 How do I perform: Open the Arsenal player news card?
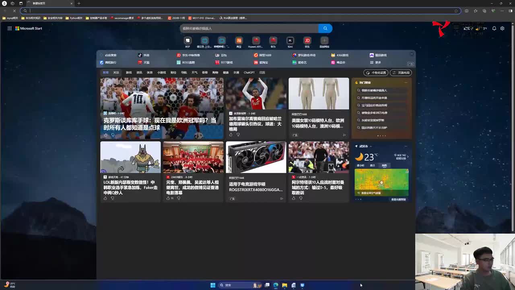256,108
